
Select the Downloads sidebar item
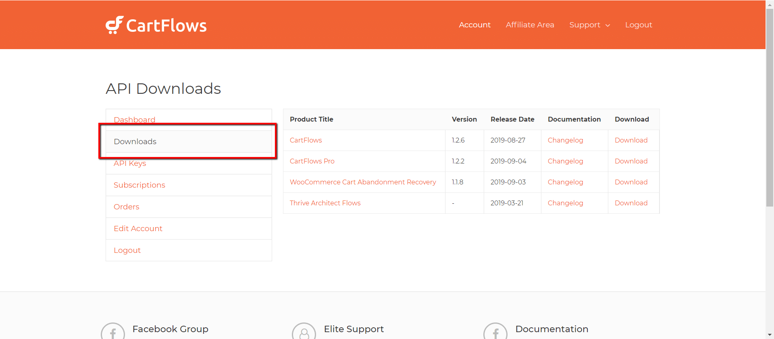135,142
